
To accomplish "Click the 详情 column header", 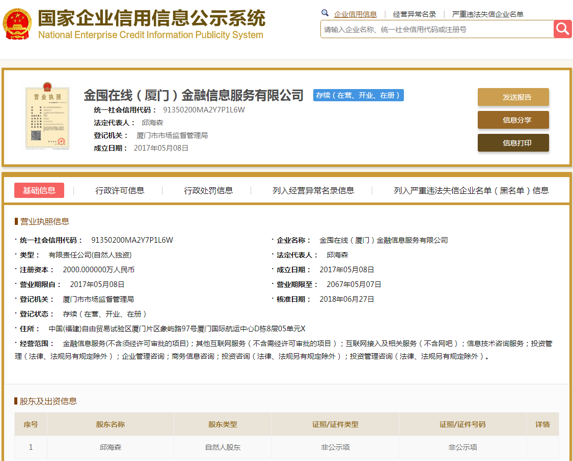I will [542, 424].
